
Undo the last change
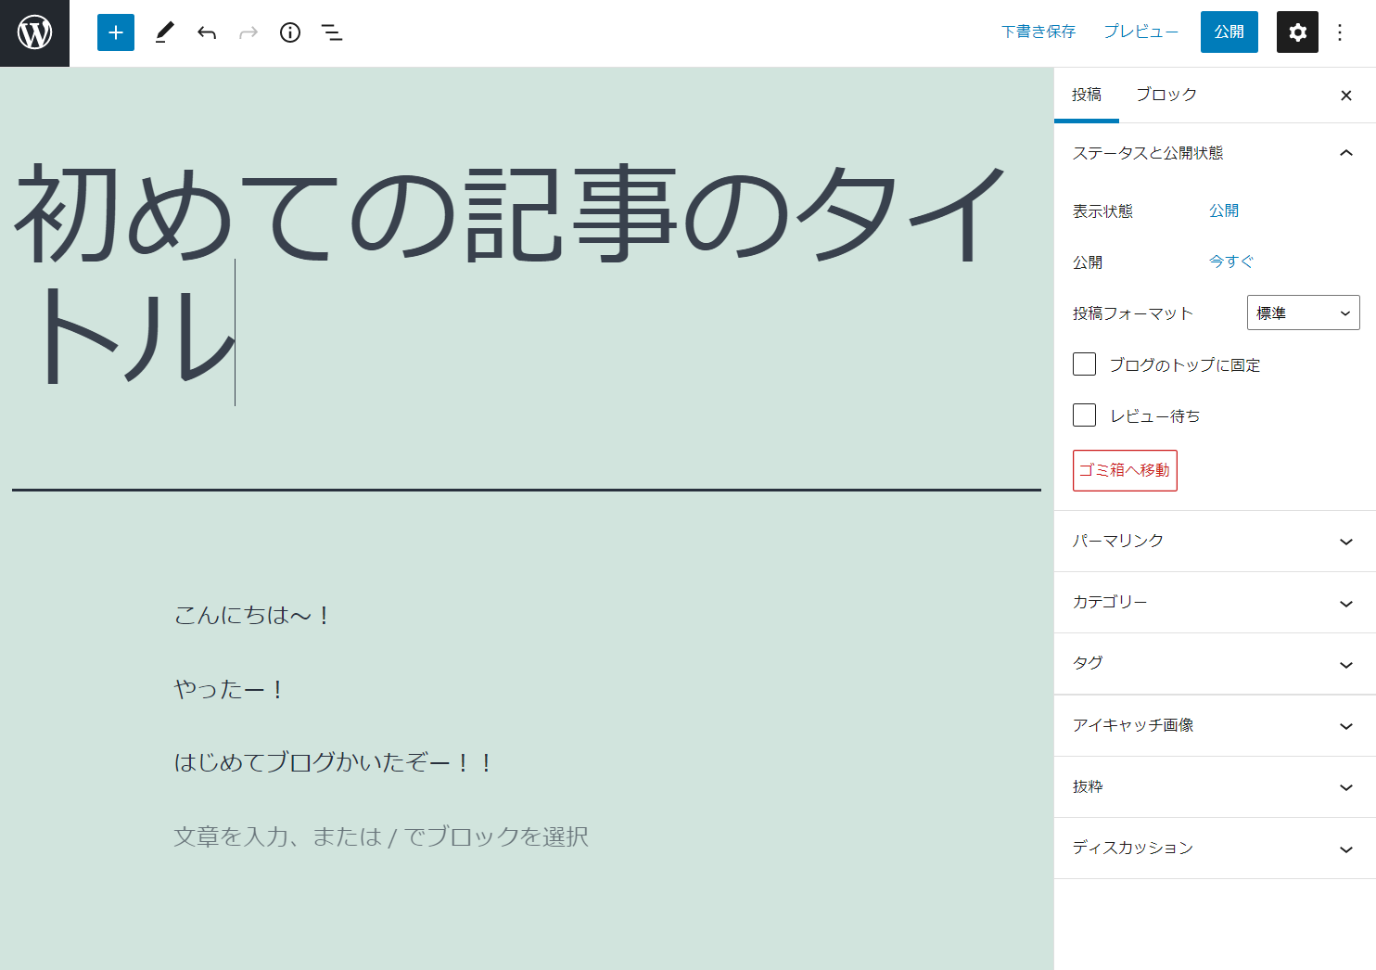coord(206,32)
